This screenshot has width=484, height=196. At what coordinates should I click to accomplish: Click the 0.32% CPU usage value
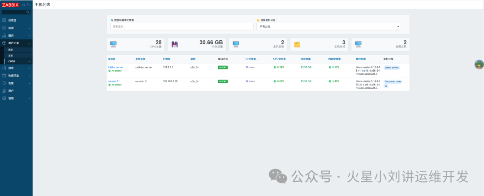[281, 67]
